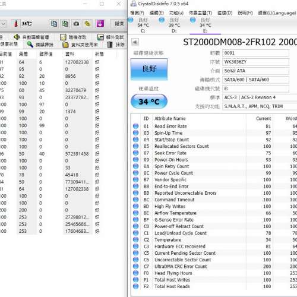Click status circle for Temperature C2 row

point(136,239)
